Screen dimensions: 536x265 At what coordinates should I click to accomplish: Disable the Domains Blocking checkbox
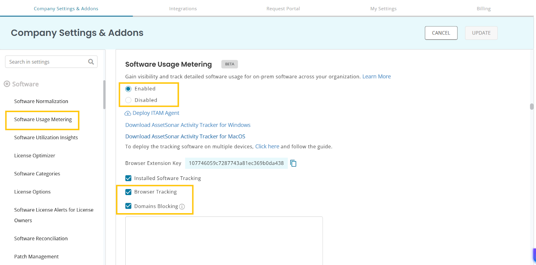tap(128, 206)
